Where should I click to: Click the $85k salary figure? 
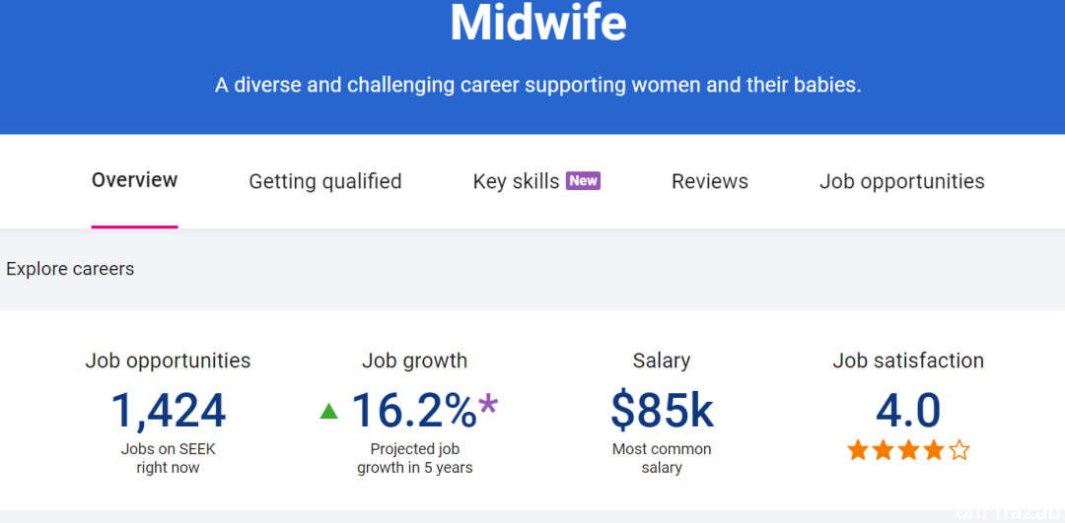tap(662, 411)
